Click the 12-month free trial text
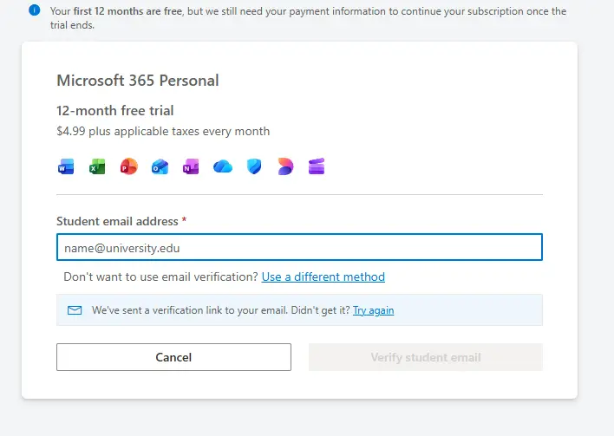The height and width of the screenshot is (436, 614). coord(115,110)
